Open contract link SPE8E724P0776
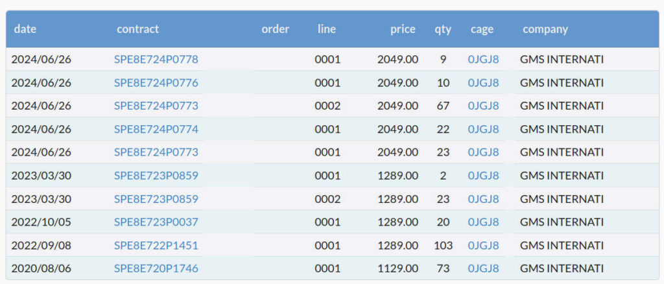 [156, 83]
